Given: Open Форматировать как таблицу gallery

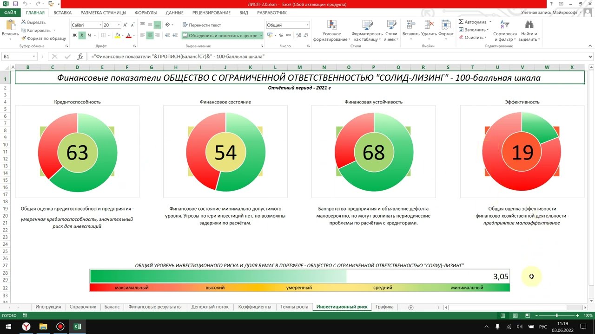Looking at the screenshot, I should [x=367, y=31].
